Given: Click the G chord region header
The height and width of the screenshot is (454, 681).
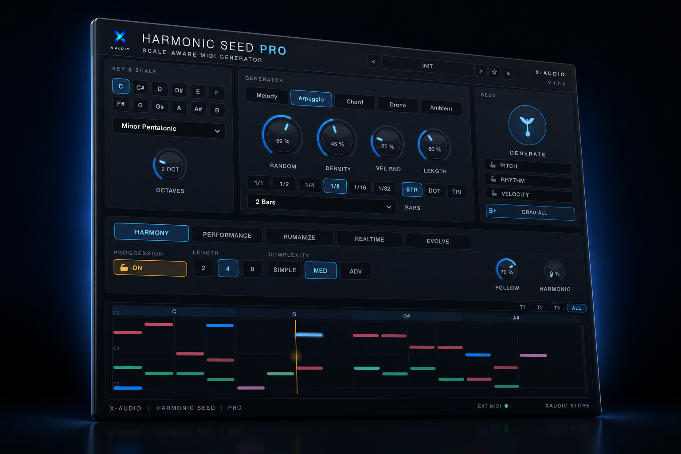Looking at the screenshot, I should 294,314.
